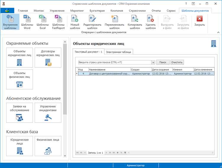Viewport: 222px width, 168px height.
Task: Click red Закрыть ribbon icon
Action: 200,19
